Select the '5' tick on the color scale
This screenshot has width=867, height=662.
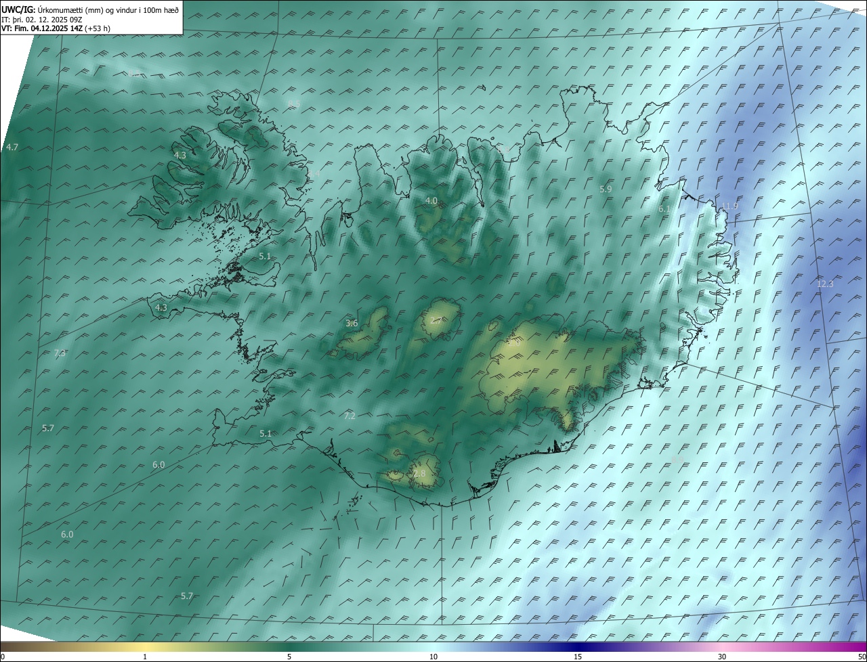tap(289, 657)
